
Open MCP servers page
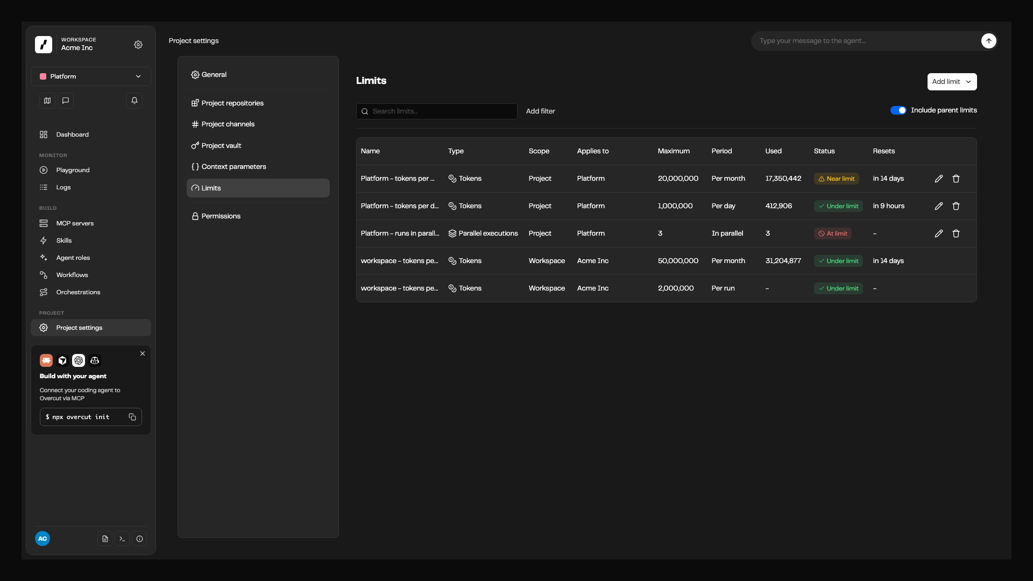pyautogui.click(x=91, y=223)
